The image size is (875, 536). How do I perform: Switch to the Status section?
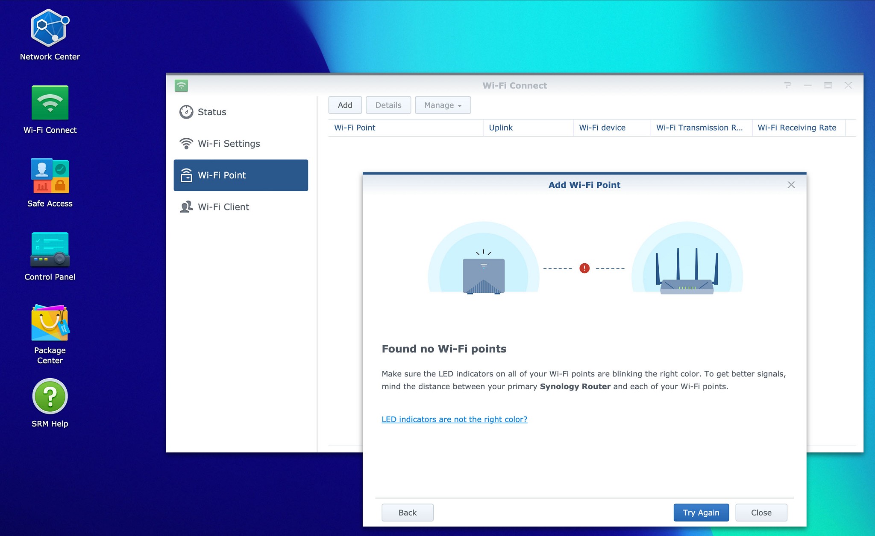click(212, 112)
